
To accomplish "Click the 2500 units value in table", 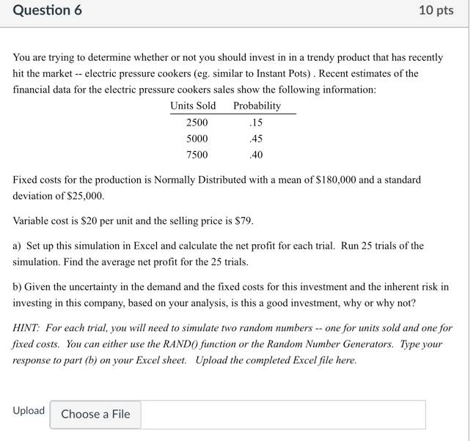I will coord(197,123).
